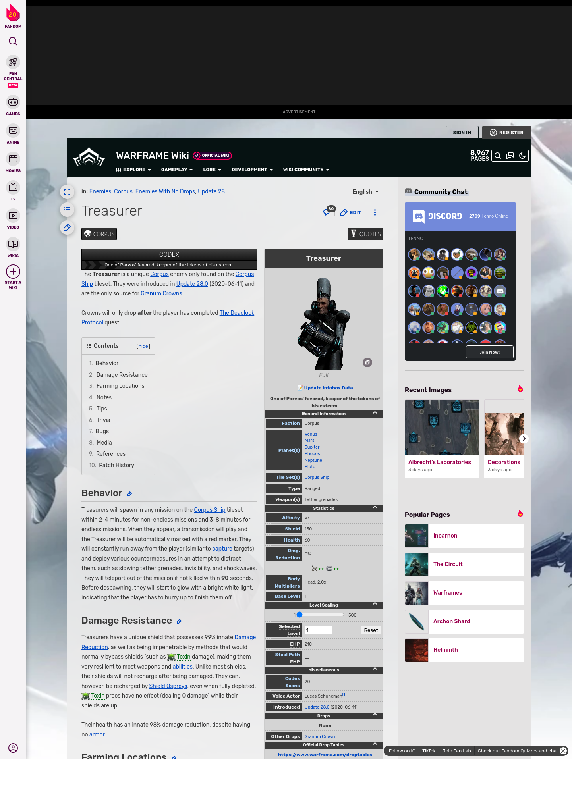Viewport: 572px width, 794px height.
Task: Open the TV sidebar icon
Action: (13, 187)
